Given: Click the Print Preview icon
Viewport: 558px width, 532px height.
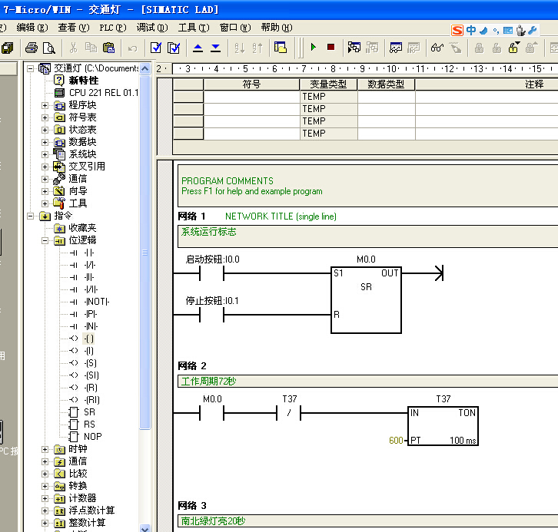Looking at the screenshot, I should [48, 48].
